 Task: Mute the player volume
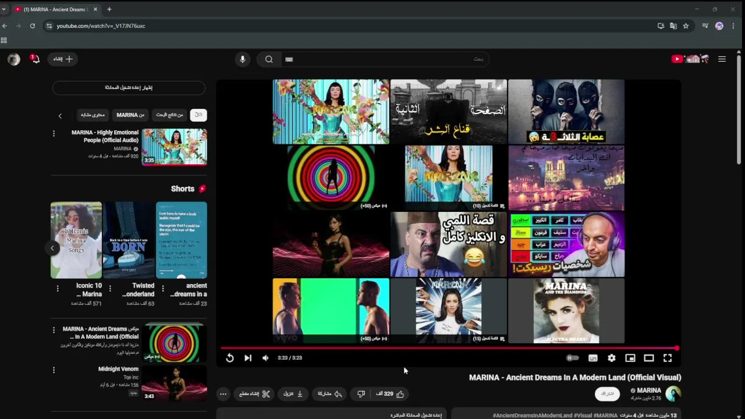click(265, 358)
